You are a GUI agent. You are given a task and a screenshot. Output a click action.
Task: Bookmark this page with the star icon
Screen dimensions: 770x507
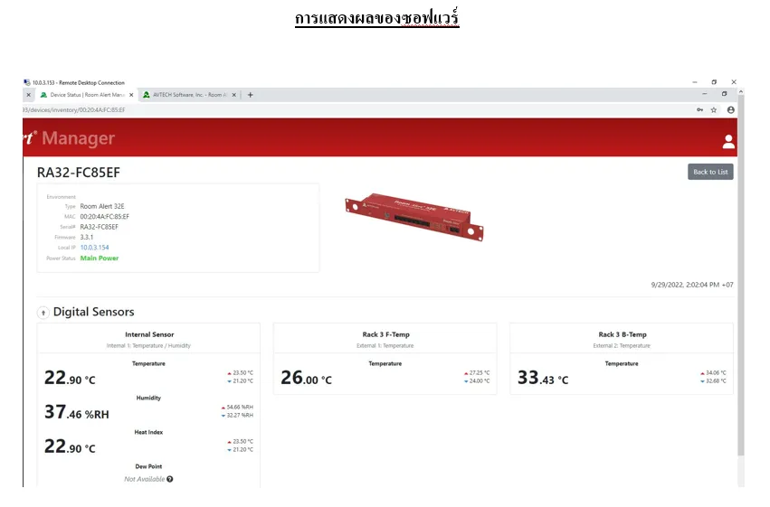(x=714, y=109)
